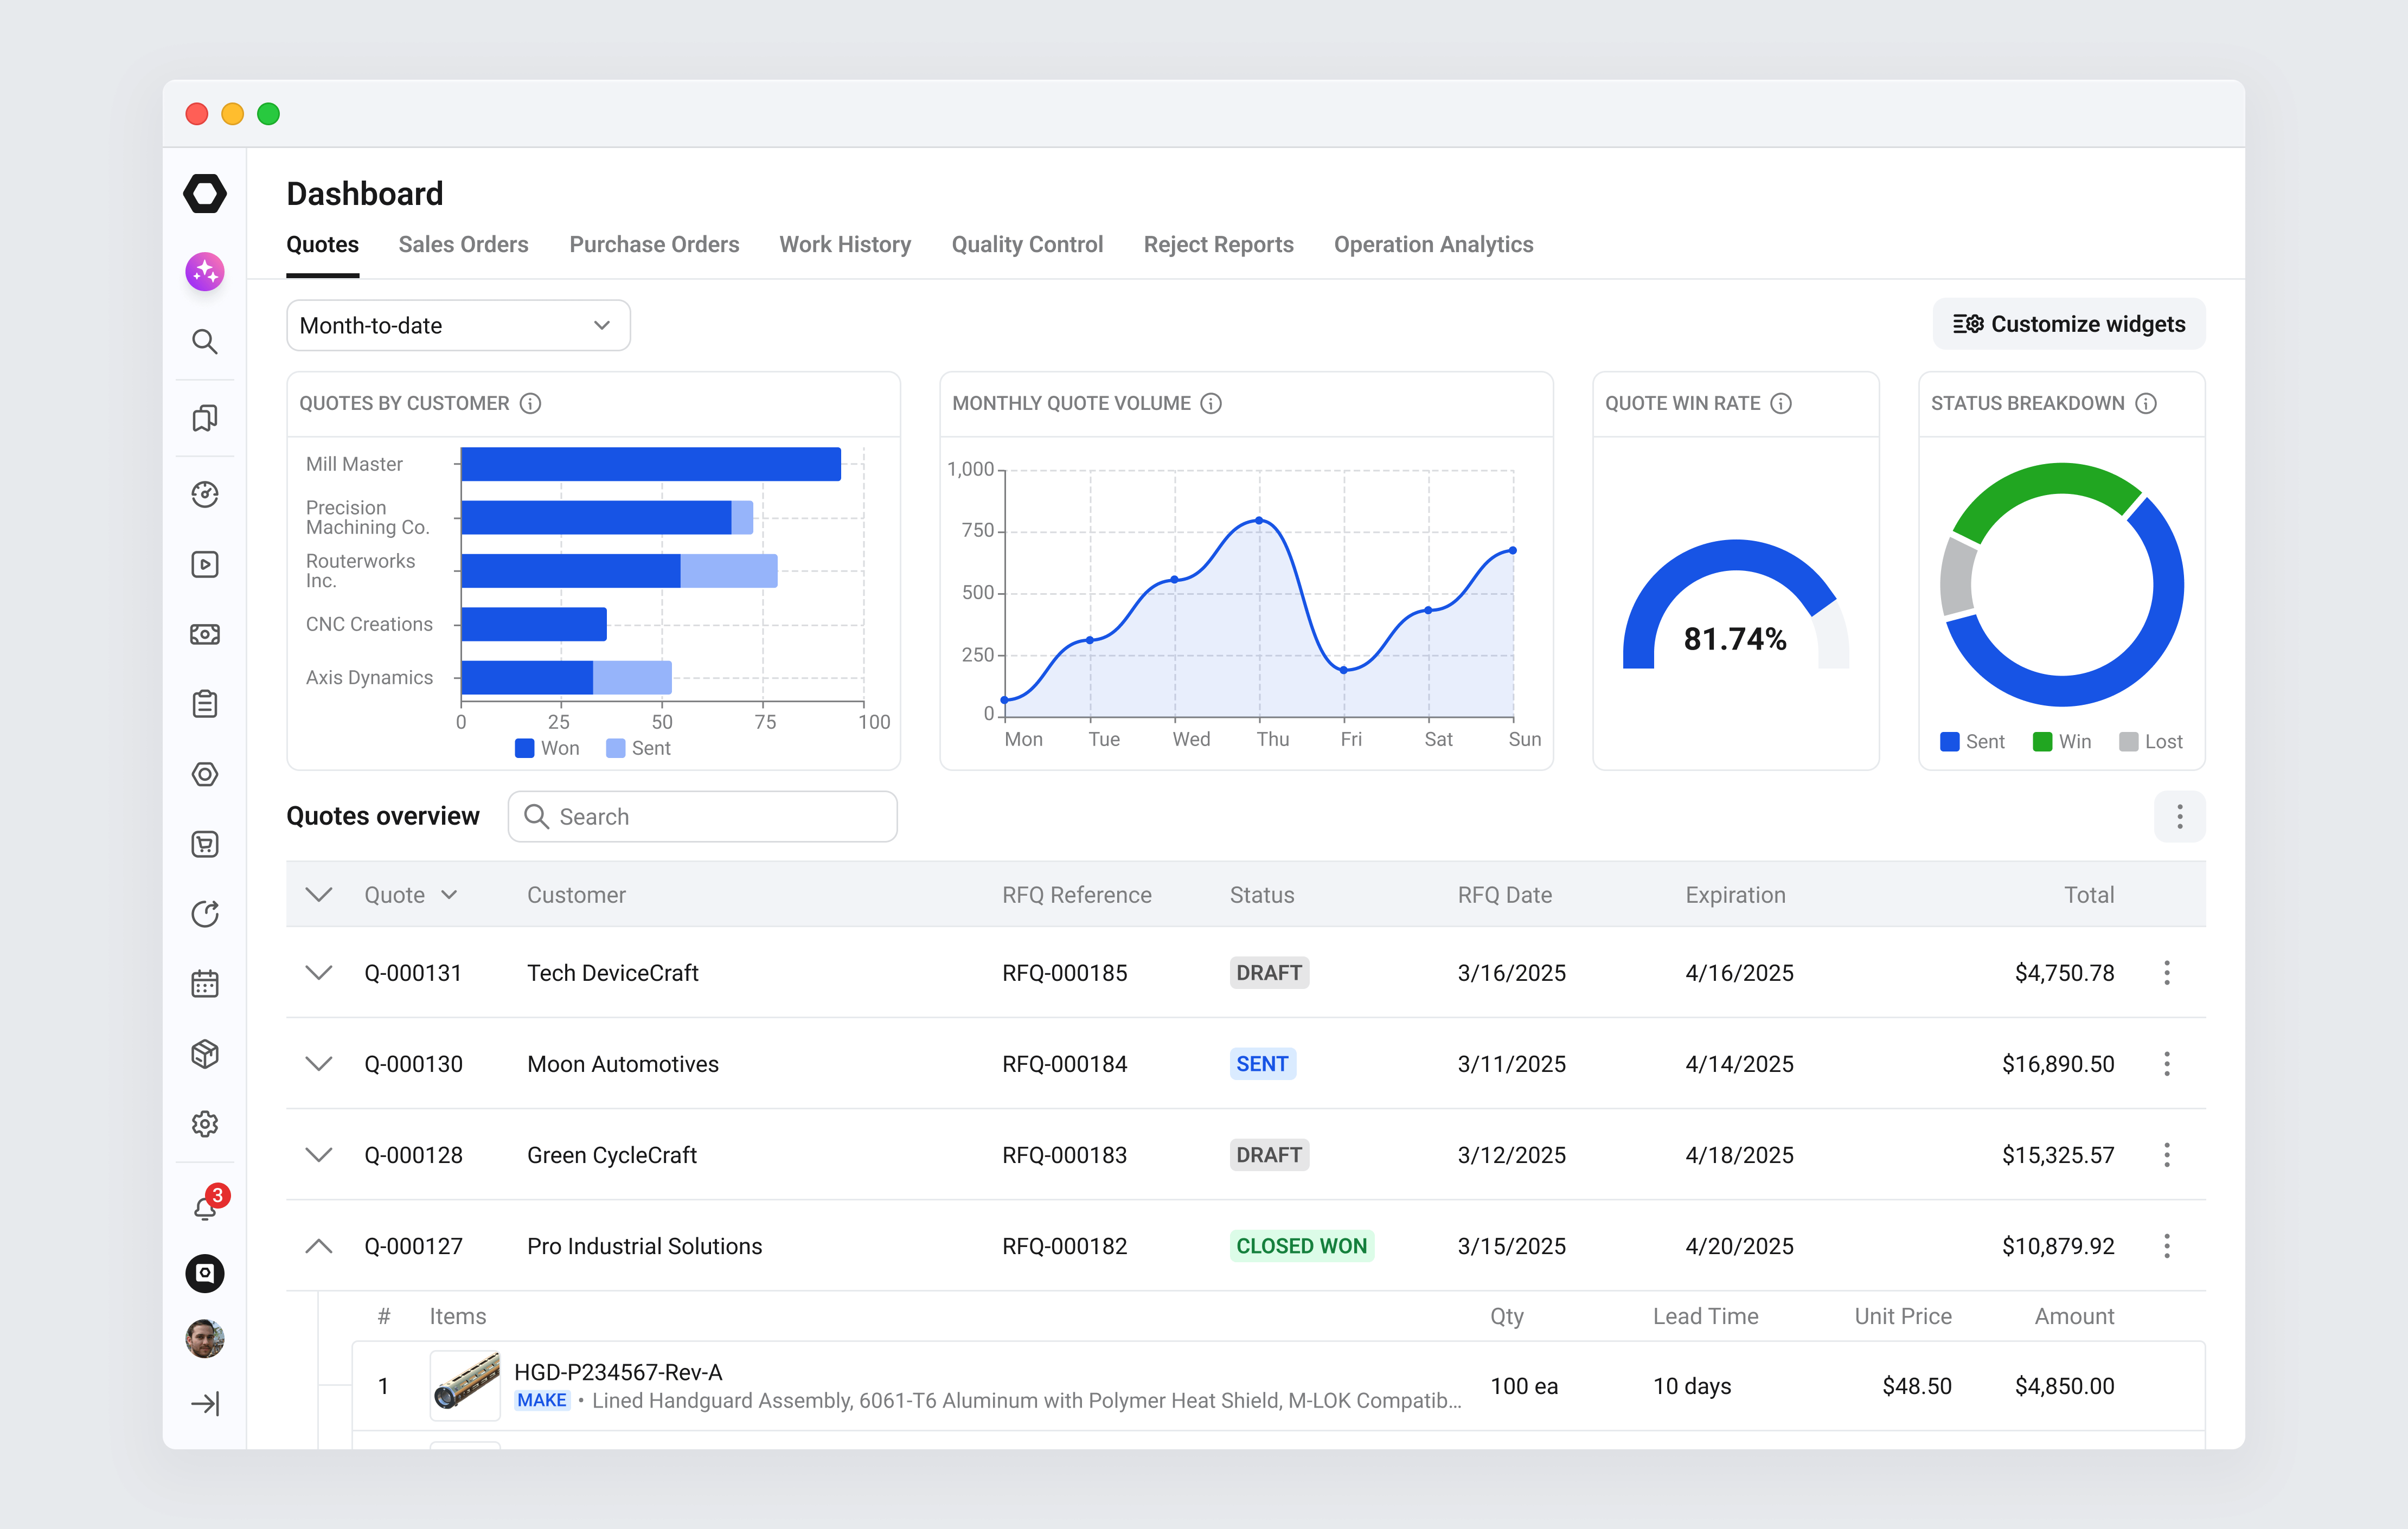The image size is (2408, 1529).
Task: Open the sidebar search magnifier
Action: click(205, 342)
